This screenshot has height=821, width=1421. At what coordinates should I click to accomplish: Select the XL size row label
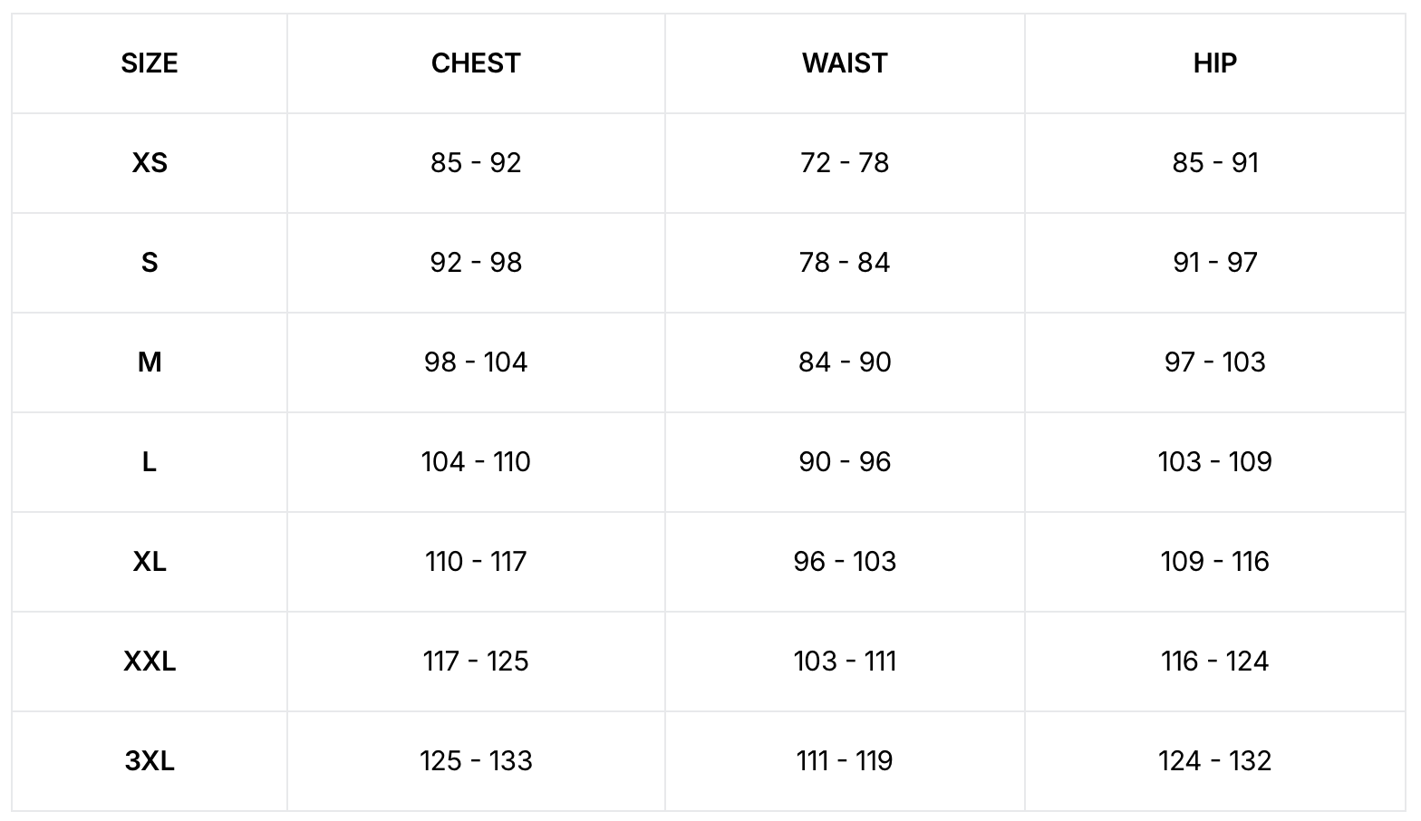click(x=150, y=562)
